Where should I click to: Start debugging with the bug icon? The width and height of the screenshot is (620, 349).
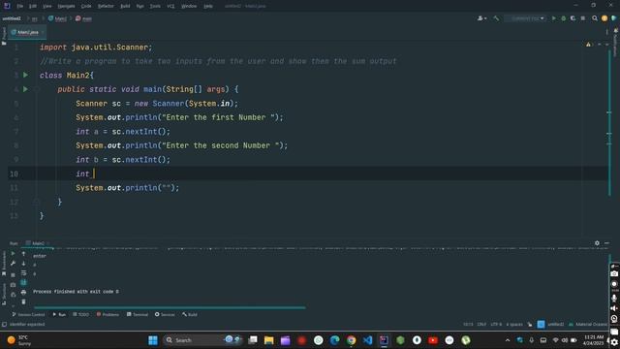[x=564, y=18]
